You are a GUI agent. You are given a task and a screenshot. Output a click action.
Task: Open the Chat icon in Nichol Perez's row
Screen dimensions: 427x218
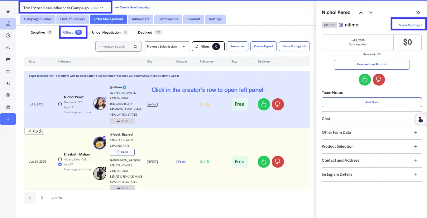(152, 104)
